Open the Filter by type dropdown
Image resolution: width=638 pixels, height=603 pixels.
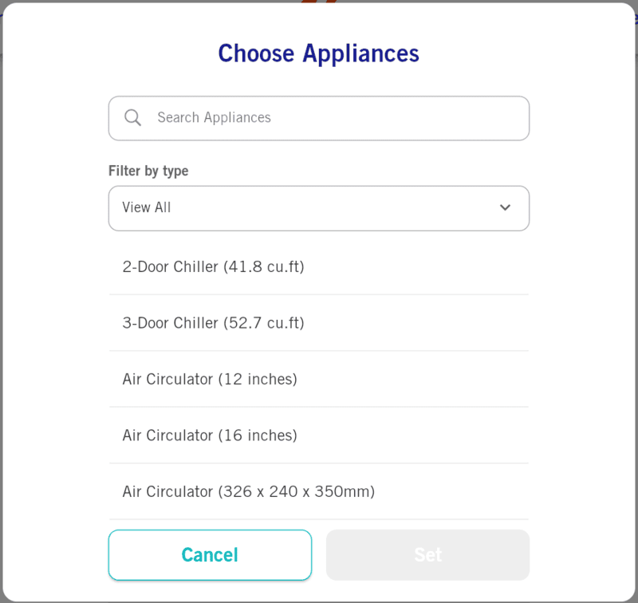(x=319, y=208)
